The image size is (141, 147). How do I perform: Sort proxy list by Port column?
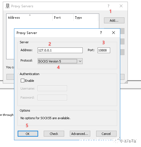[63, 17]
